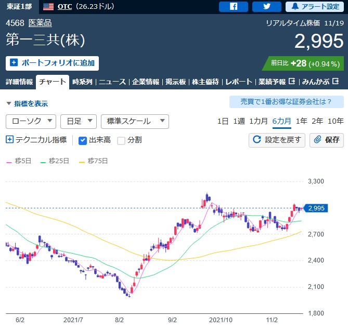The width and height of the screenshot is (348, 330).
Task: Select the 2年 chart range
Action: point(317,121)
